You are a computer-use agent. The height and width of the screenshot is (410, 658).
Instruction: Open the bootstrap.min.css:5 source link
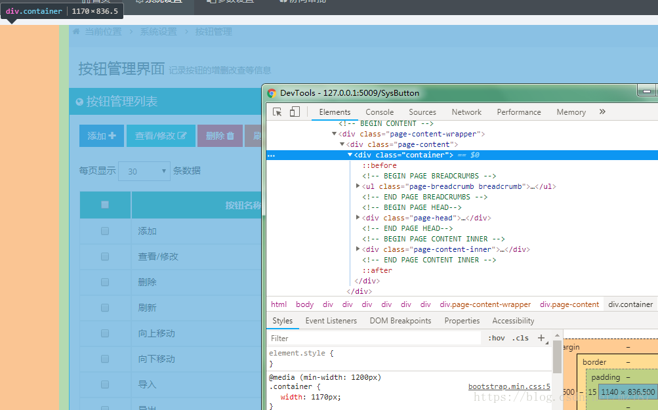[x=509, y=386]
